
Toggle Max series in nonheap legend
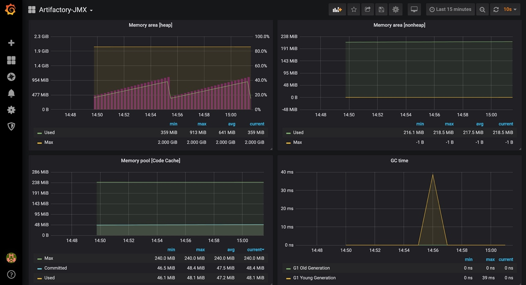pyautogui.click(x=297, y=142)
